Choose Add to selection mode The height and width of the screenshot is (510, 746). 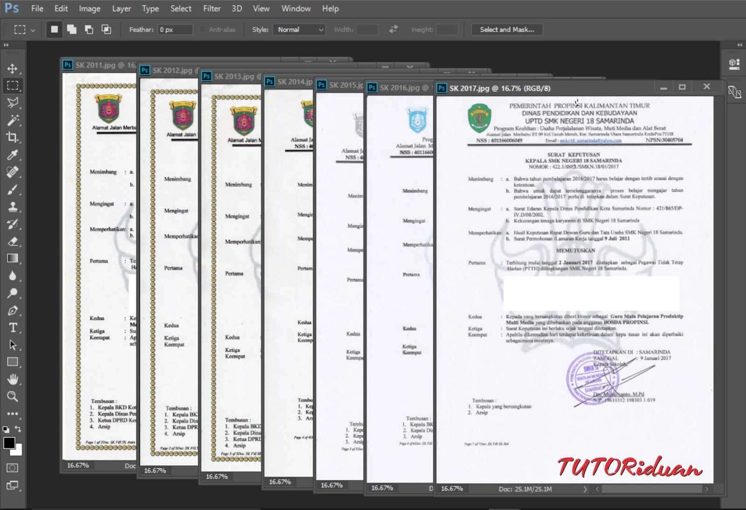(x=72, y=29)
